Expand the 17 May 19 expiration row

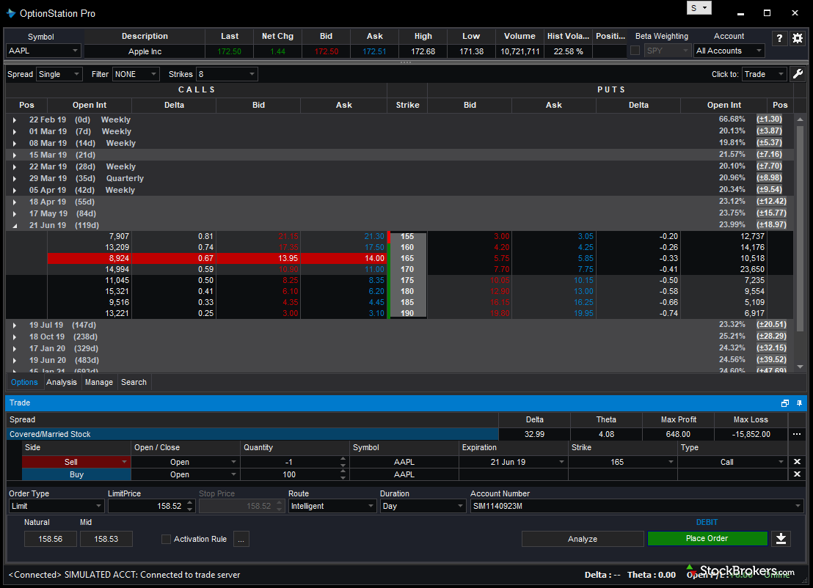pos(15,214)
